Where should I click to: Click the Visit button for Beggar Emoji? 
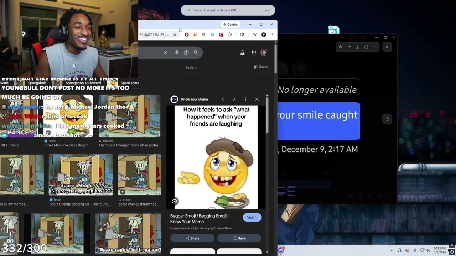click(x=252, y=217)
